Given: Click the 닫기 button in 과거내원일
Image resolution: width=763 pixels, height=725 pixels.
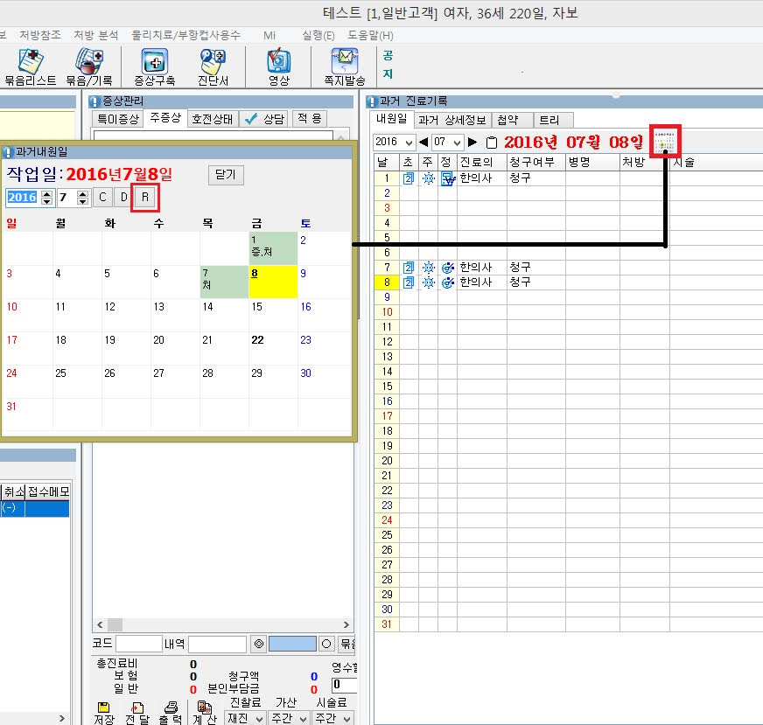Looking at the screenshot, I should coord(225,175).
